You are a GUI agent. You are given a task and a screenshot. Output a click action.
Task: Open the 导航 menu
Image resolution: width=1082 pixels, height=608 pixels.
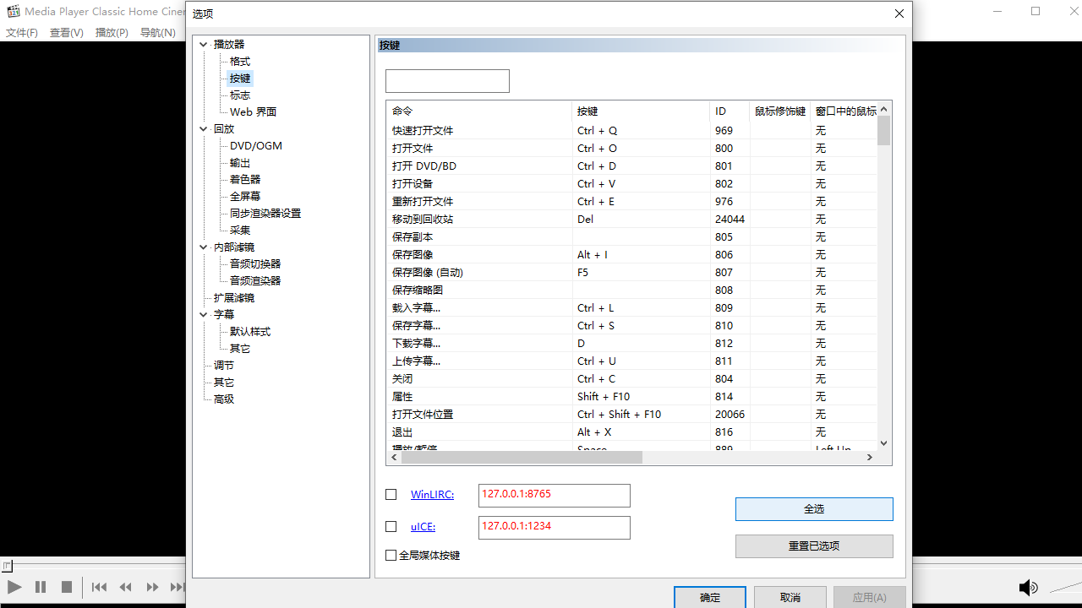point(156,32)
